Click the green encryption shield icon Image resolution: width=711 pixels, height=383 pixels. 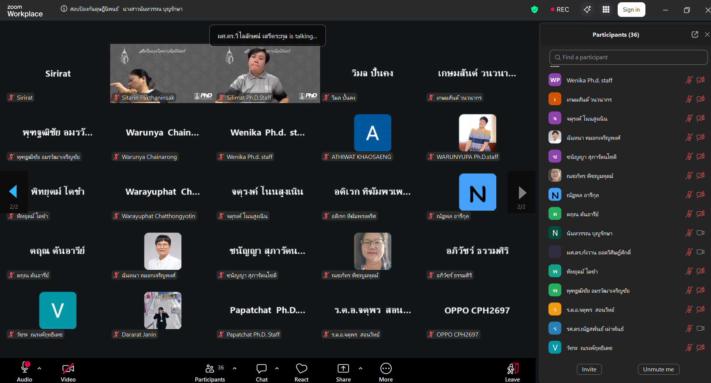coord(534,10)
